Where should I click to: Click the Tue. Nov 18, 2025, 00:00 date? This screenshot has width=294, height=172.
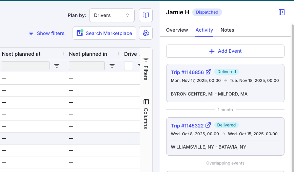tap(254, 81)
